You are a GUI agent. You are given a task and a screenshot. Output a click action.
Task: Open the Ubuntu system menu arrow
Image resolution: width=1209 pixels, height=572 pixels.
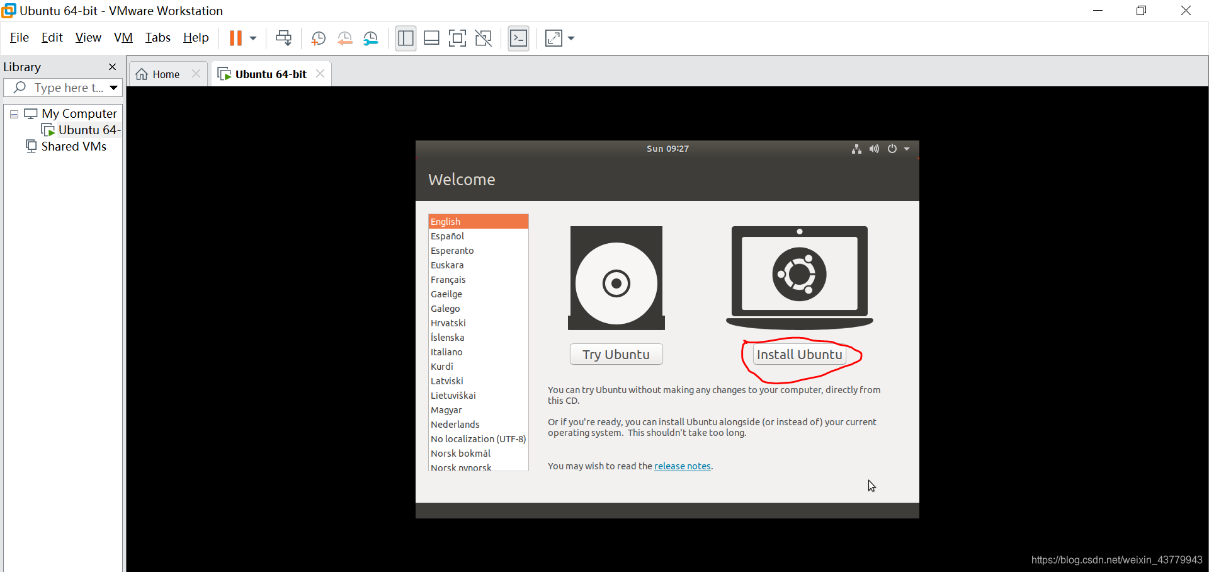pyautogui.click(x=907, y=149)
